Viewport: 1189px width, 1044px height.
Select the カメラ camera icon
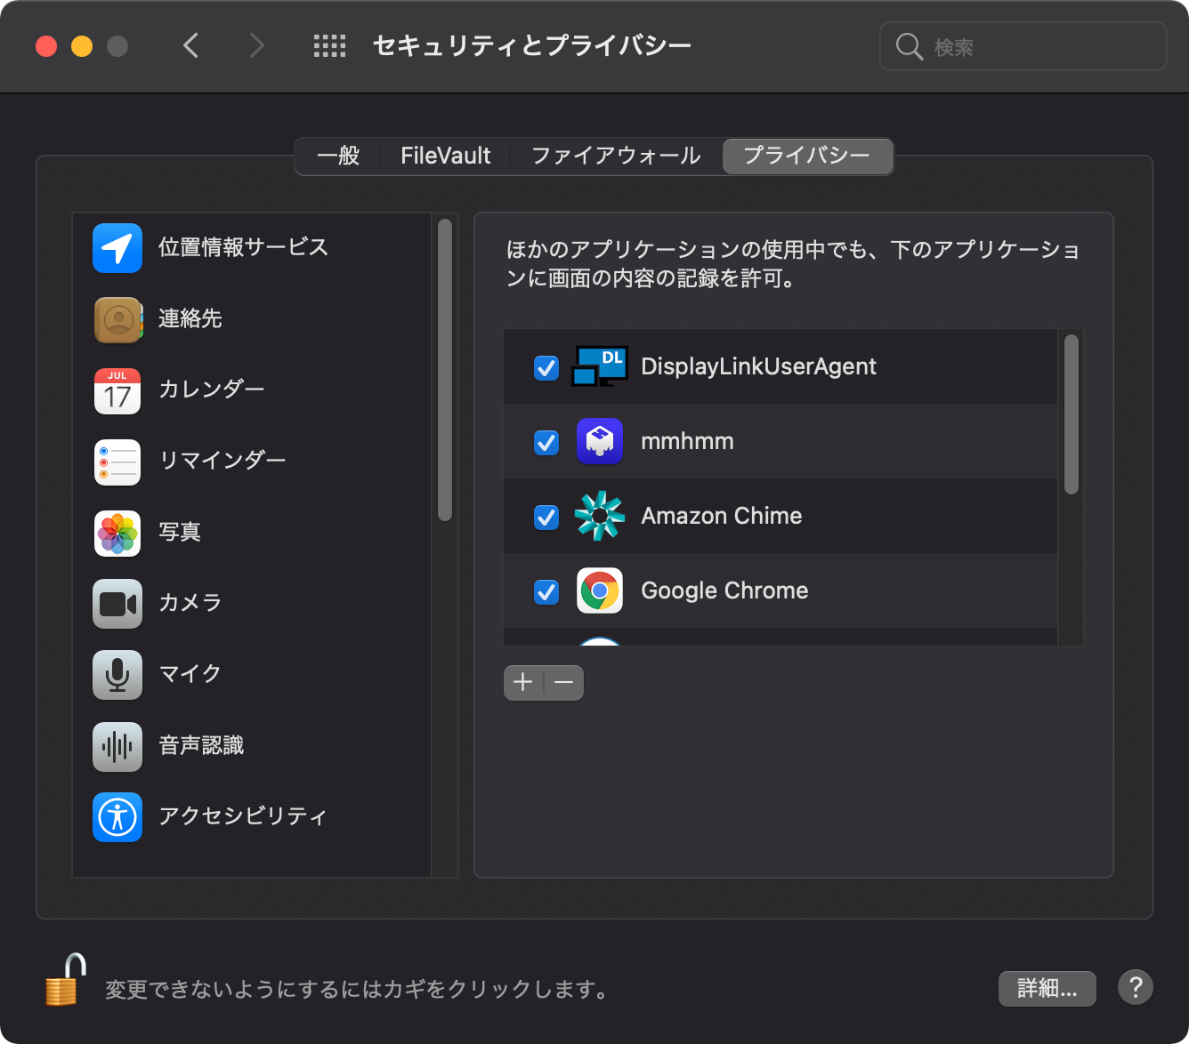(117, 604)
